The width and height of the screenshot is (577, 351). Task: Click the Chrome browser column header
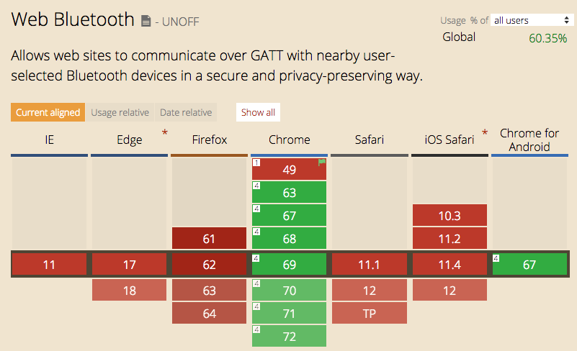289,140
